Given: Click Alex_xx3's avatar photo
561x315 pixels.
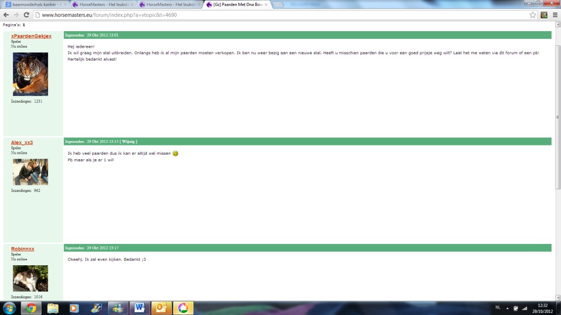Looking at the screenshot, I should [x=31, y=172].
